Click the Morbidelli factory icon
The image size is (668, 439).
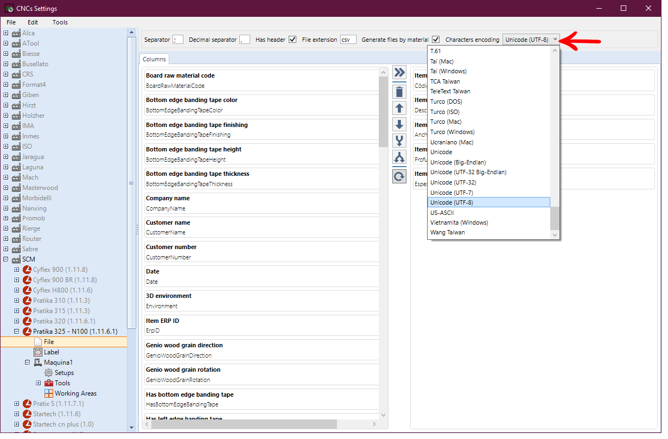pos(16,198)
